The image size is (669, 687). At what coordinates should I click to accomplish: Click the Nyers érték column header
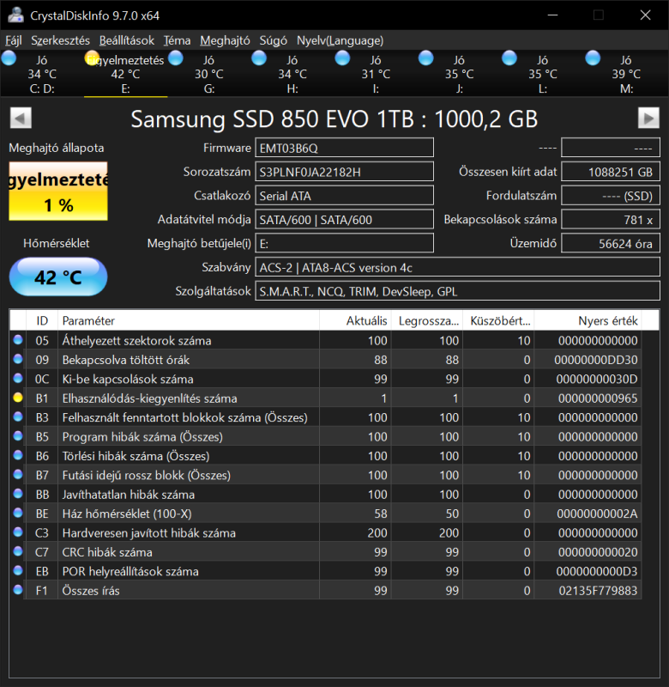pyautogui.click(x=588, y=320)
